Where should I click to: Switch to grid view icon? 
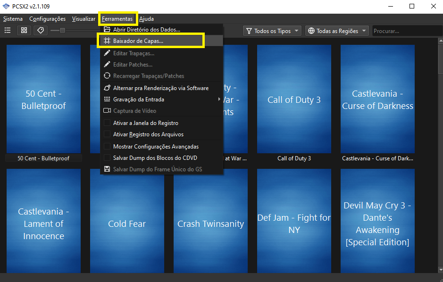point(24,30)
